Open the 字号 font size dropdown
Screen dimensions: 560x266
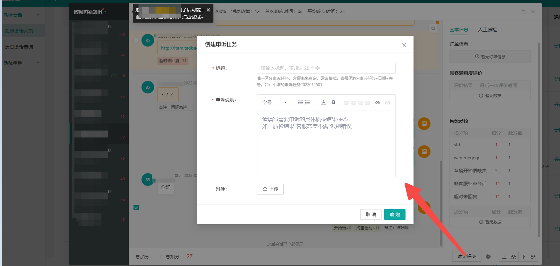point(275,102)
